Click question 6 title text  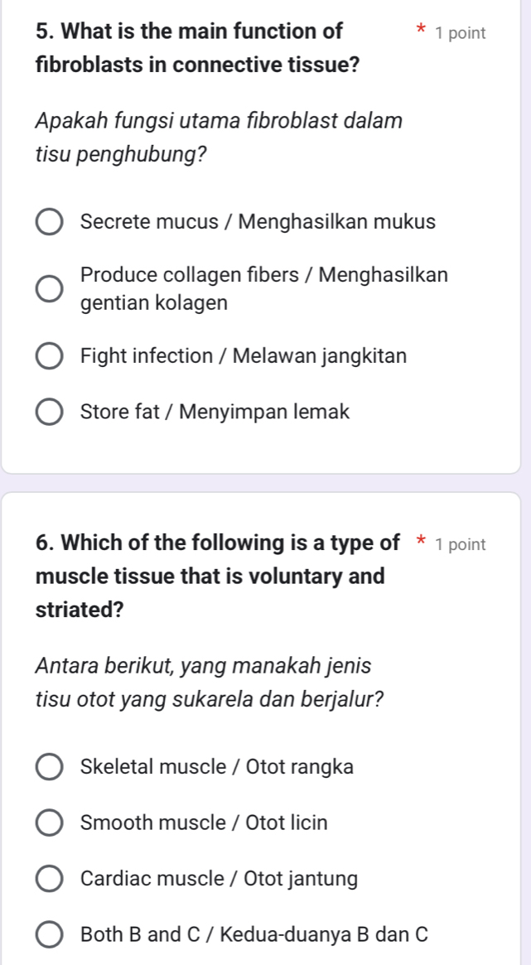[x=211, y=576]
